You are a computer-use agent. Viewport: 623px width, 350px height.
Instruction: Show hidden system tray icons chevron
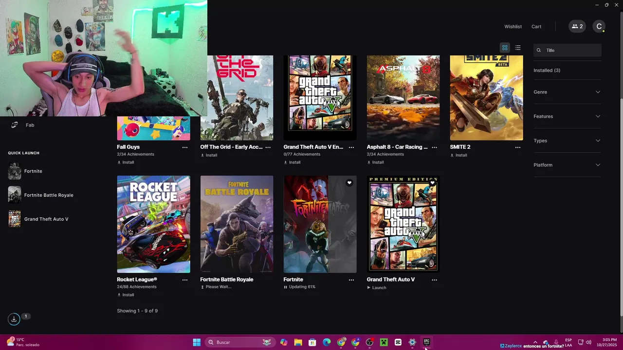coord(535,342)
